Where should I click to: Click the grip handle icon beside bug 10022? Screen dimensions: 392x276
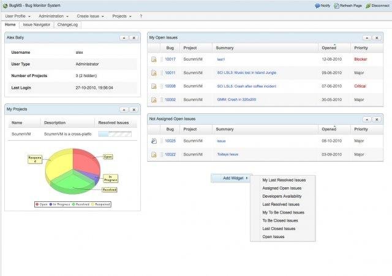tap(162, 155)
